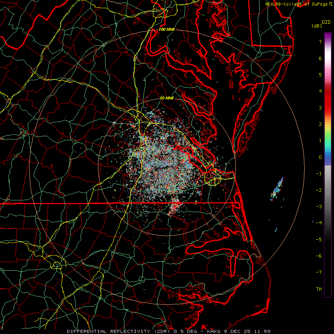Click the "2" value on the dB scale
This screenshot has height=334, width=334.
coord(320,124)
